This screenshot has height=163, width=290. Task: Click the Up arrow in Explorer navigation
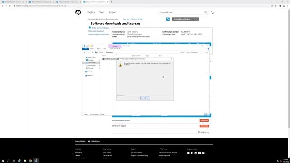tap(93, 53)
